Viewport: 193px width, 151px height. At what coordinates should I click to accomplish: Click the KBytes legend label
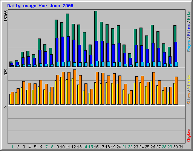click(188, 136)
